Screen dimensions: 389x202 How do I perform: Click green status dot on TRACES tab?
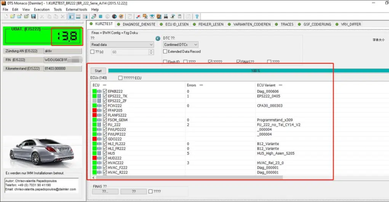click(277, 24)
